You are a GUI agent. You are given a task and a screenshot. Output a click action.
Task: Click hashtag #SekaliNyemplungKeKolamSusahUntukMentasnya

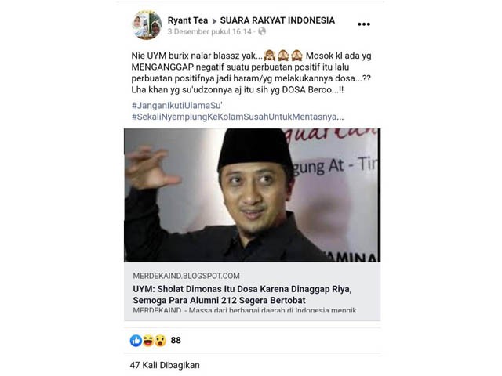237,117
